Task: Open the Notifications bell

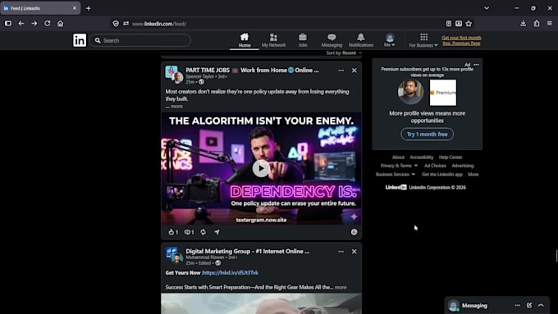Action: pyautogui.click(x=361, y=40)
